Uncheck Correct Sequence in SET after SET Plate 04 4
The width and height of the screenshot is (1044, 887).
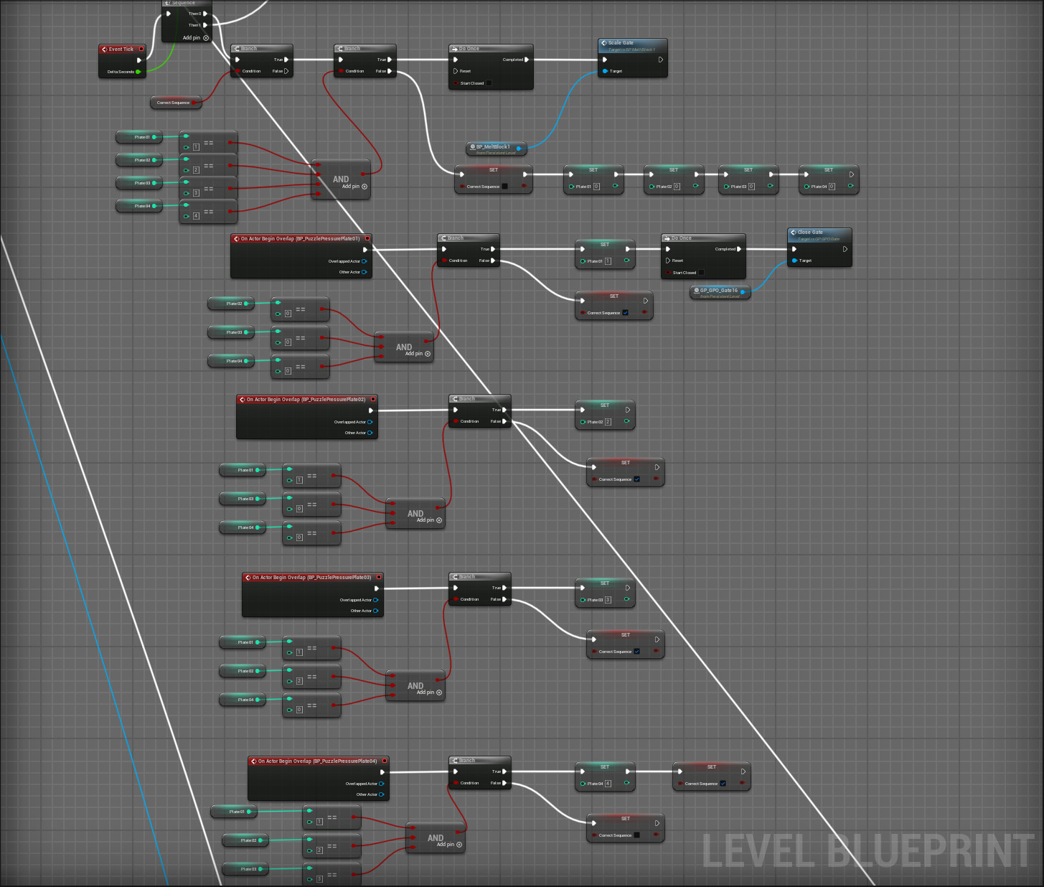coord(723,784)
